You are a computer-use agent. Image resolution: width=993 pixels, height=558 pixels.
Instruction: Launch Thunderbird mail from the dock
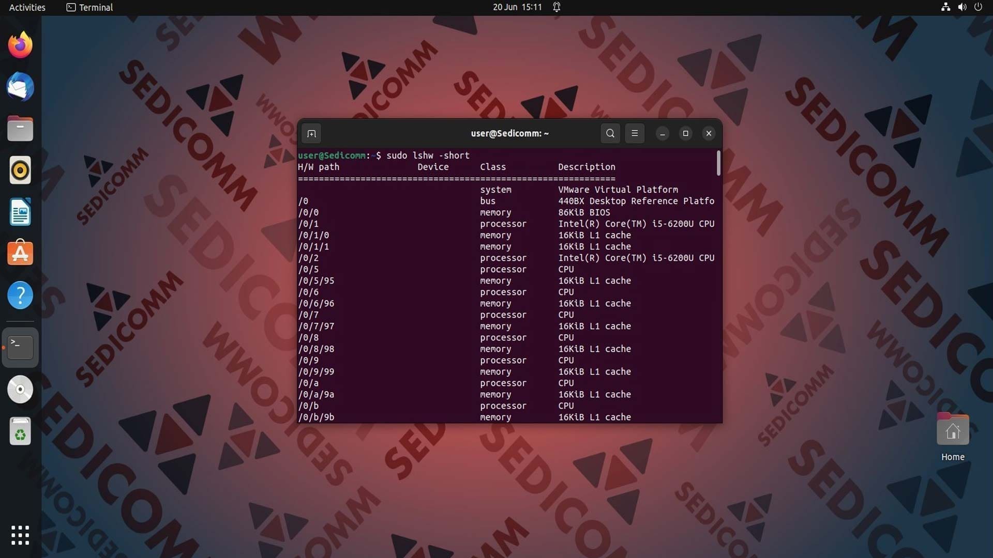click(20, 87)
